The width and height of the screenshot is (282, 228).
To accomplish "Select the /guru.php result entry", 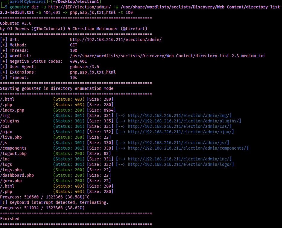I will (x=11, y=181).
